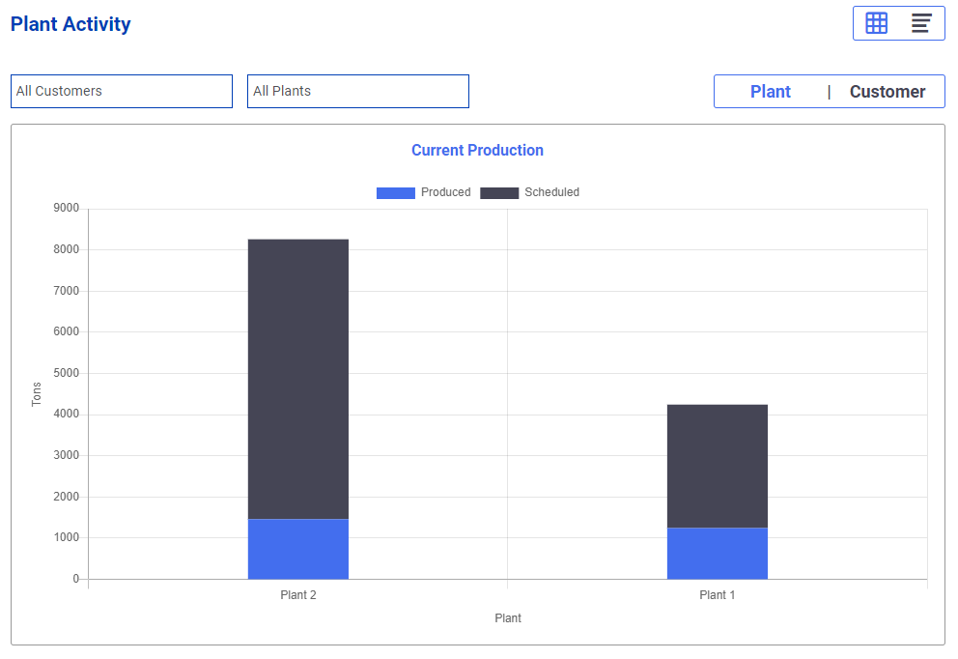Select the Plant grouping tab
Viewport: 958px width, 659px height.
(770, 92)
